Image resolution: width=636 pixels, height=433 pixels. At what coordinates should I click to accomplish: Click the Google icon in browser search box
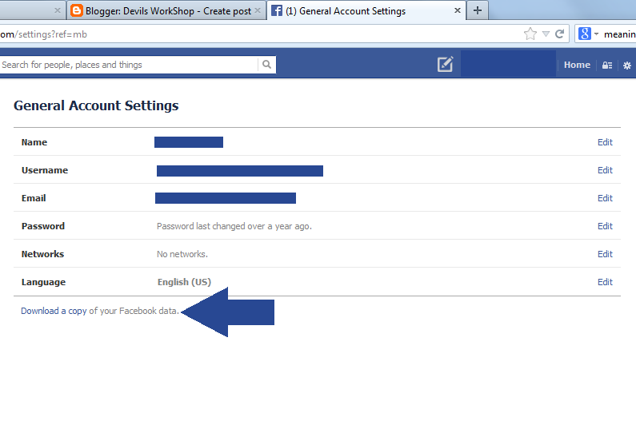point(585,34)
